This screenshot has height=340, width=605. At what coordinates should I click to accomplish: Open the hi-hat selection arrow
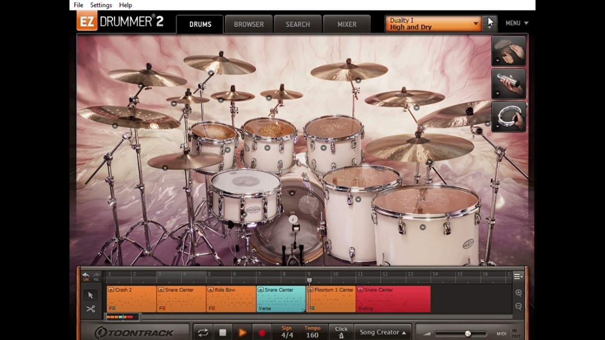click(165, 168)
